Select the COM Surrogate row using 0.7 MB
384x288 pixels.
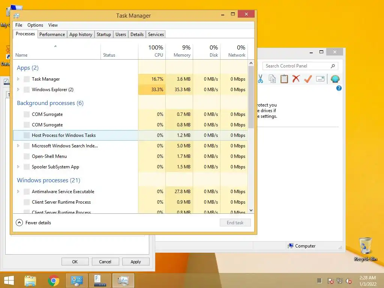pos(130,114)
